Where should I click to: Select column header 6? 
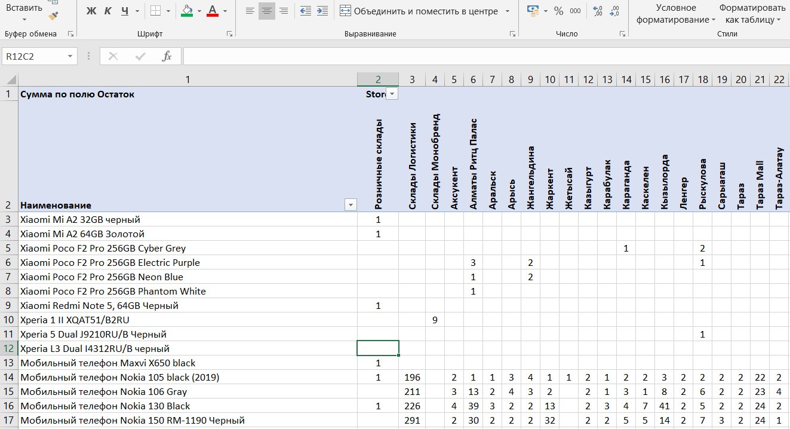(473, 79)
